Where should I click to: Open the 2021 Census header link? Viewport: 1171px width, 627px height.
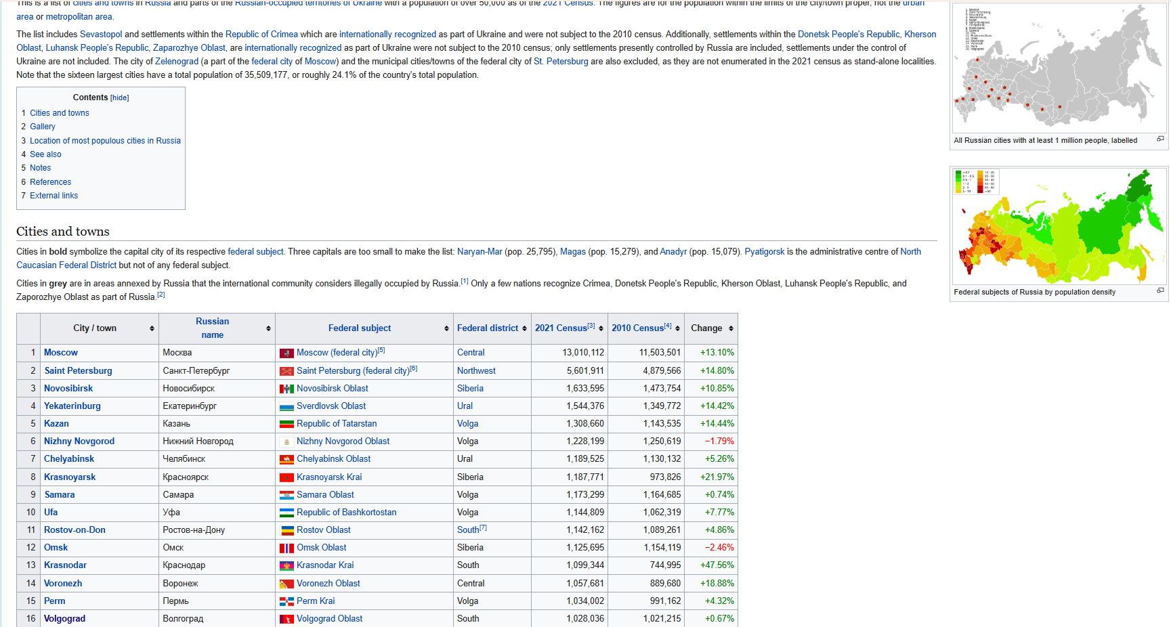coord(561,328)
